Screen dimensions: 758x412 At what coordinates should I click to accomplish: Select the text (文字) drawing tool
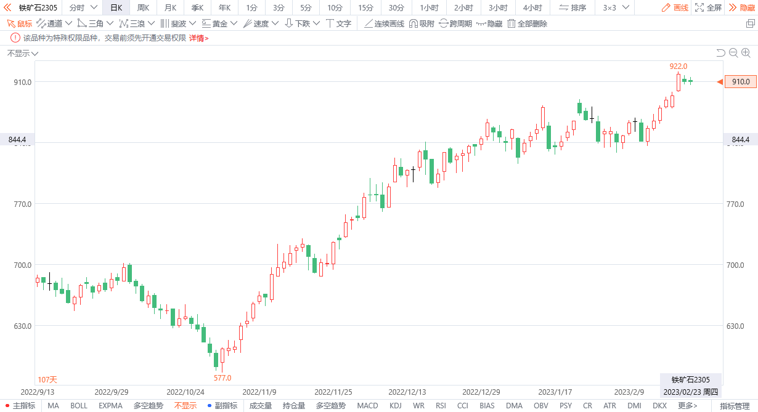(338, 23)
